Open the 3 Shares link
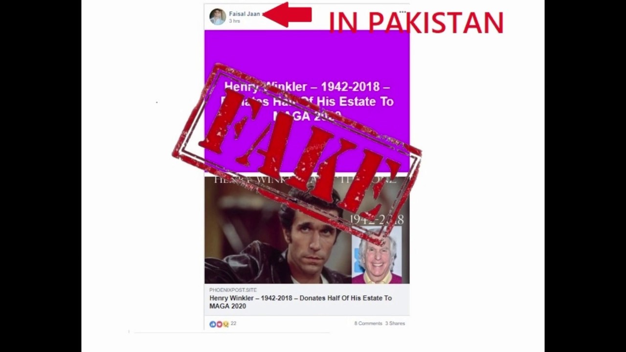This screenshot has width=626, height=352. [395, 324]
